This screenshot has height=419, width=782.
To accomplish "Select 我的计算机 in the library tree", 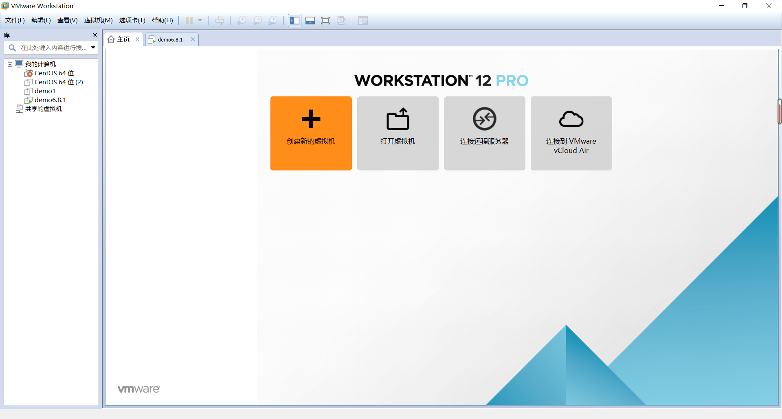I will pos(40,64).
